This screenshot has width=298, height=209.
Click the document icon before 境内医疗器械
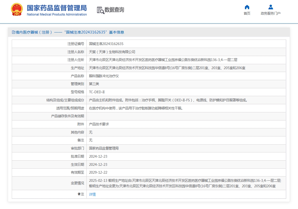click(x=13, y=32)
